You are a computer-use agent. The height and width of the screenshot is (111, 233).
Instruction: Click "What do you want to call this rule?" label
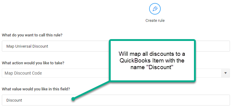coord(32,35)
